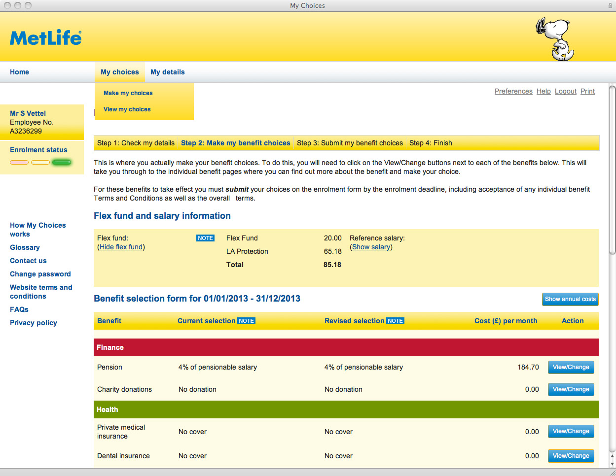Go to Step 1: Check my details

point(136,143)
